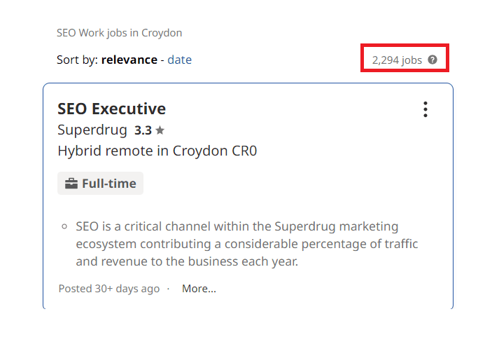The height and width of the screenshot is (342, 492).
Task: Click the 'Sort by:' label
Action: pos(78,60)
